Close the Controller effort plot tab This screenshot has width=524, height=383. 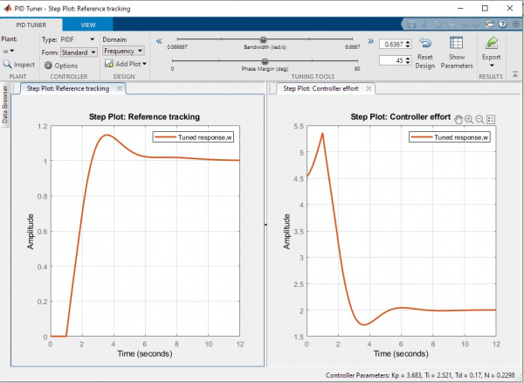tap(369, 88)
